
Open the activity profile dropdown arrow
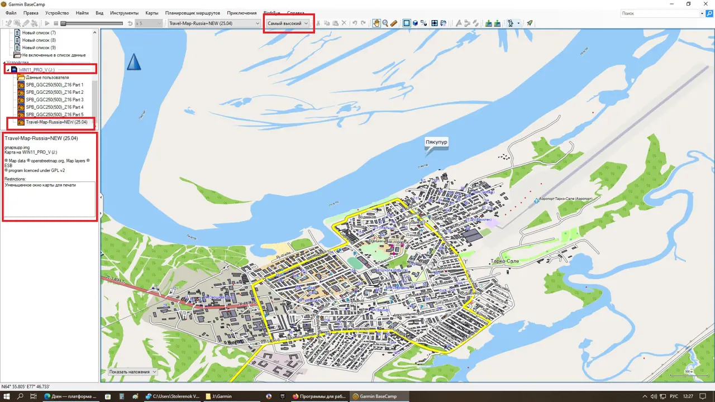coord(518,23)
